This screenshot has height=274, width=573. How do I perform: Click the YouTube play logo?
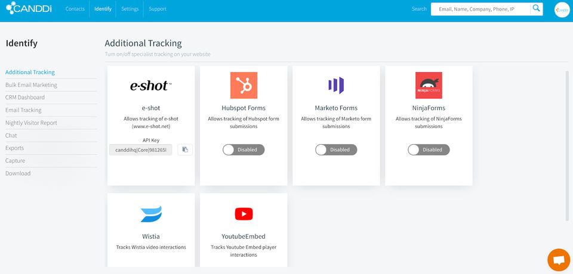[244, 214]
